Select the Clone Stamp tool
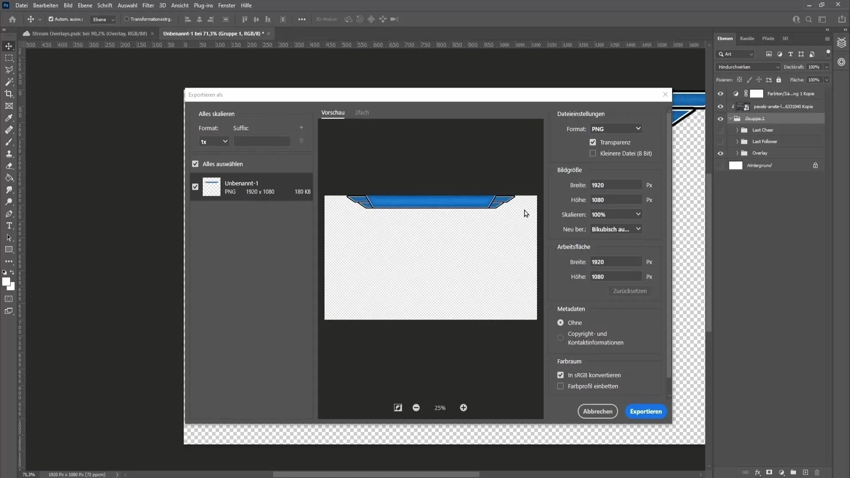850x478 pixels. 9,154
